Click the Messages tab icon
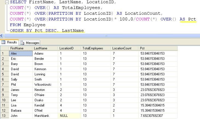200x119 pixels. point(22,43)
